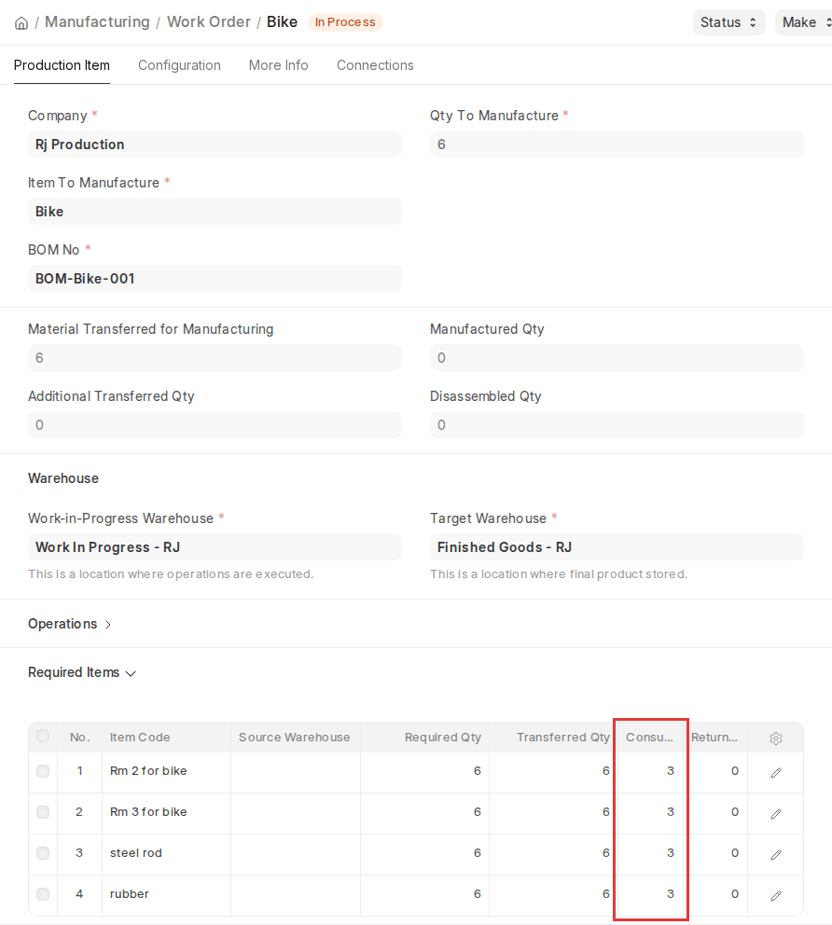This screenshot has height=925, width=832.
Task: Switch to the Configuration tab
Action: pyautogui.click(x=179, y=65)
